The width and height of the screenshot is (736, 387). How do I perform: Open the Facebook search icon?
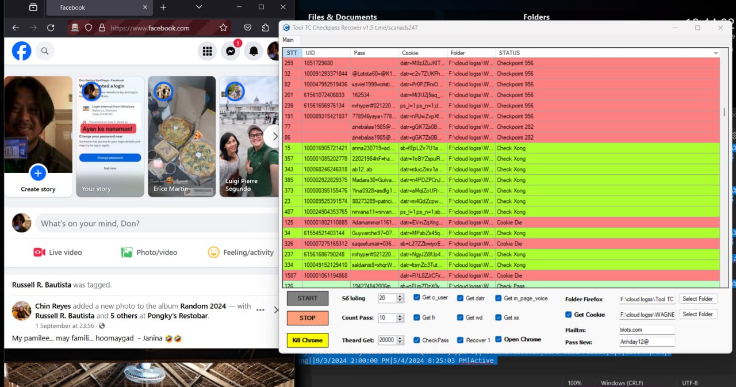(45, 51)
